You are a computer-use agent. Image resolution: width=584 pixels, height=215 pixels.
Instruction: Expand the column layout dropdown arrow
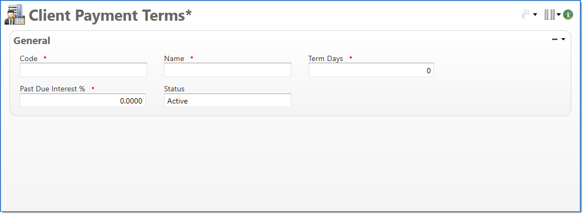coord(559,15)
